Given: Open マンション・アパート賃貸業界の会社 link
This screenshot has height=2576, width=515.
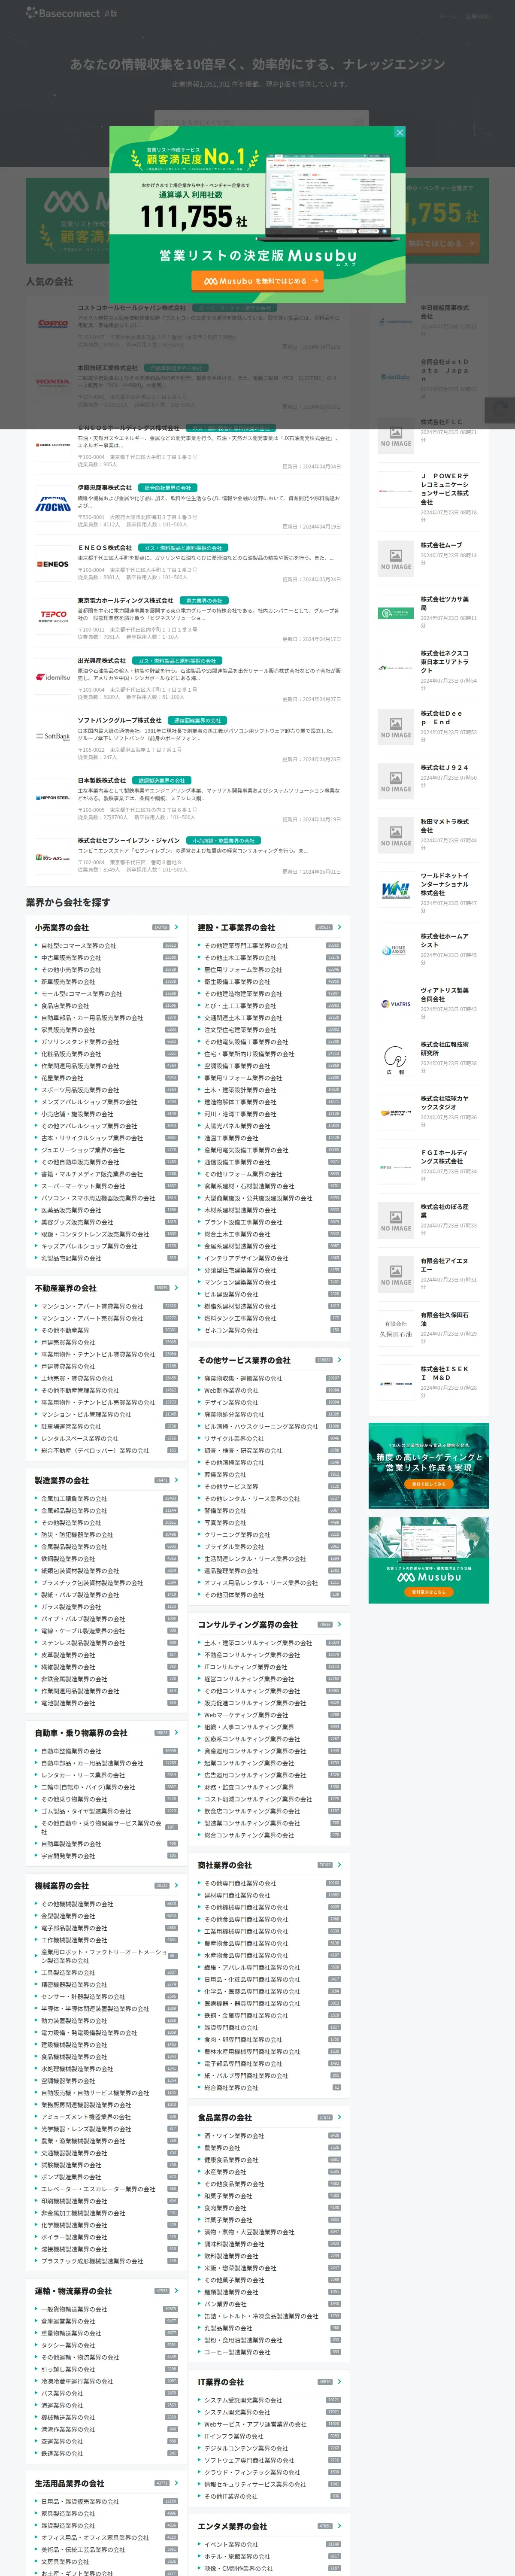Looking at the screenshot, I should point(92,1306).
